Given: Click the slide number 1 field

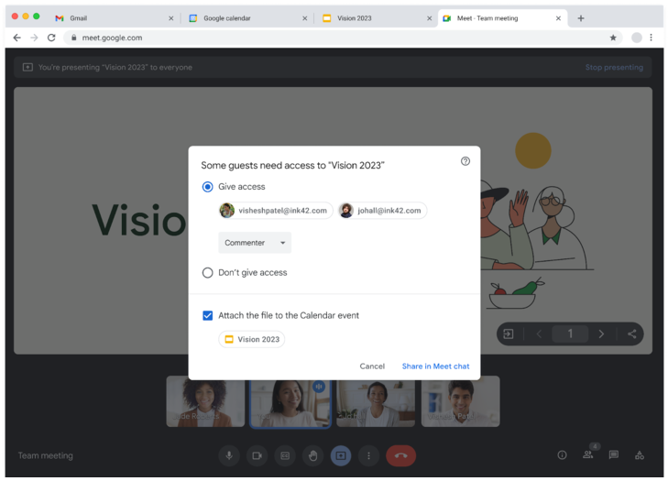Looking at the screenshot, I should coord(570,333).
